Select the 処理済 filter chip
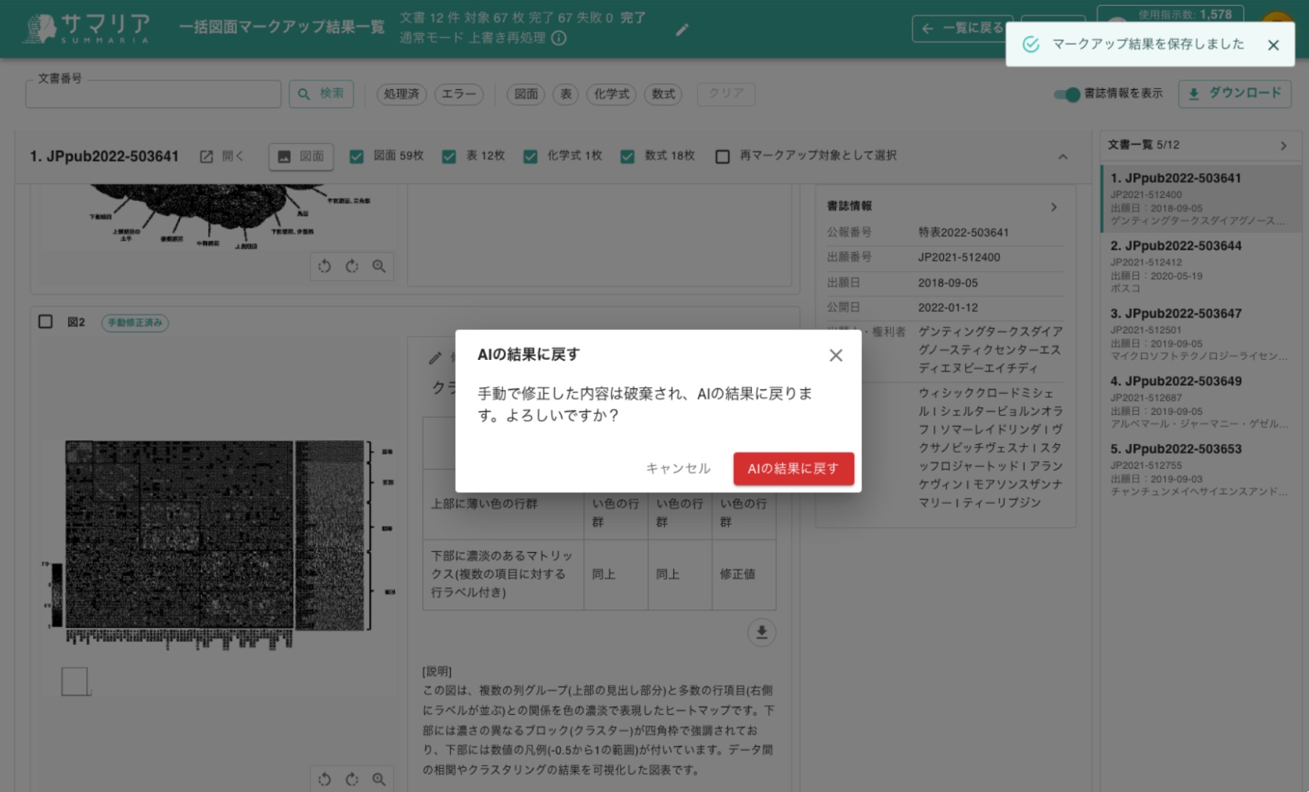Image resolution: width=1309 pixels, height=792 pixels. pos(401,94)
